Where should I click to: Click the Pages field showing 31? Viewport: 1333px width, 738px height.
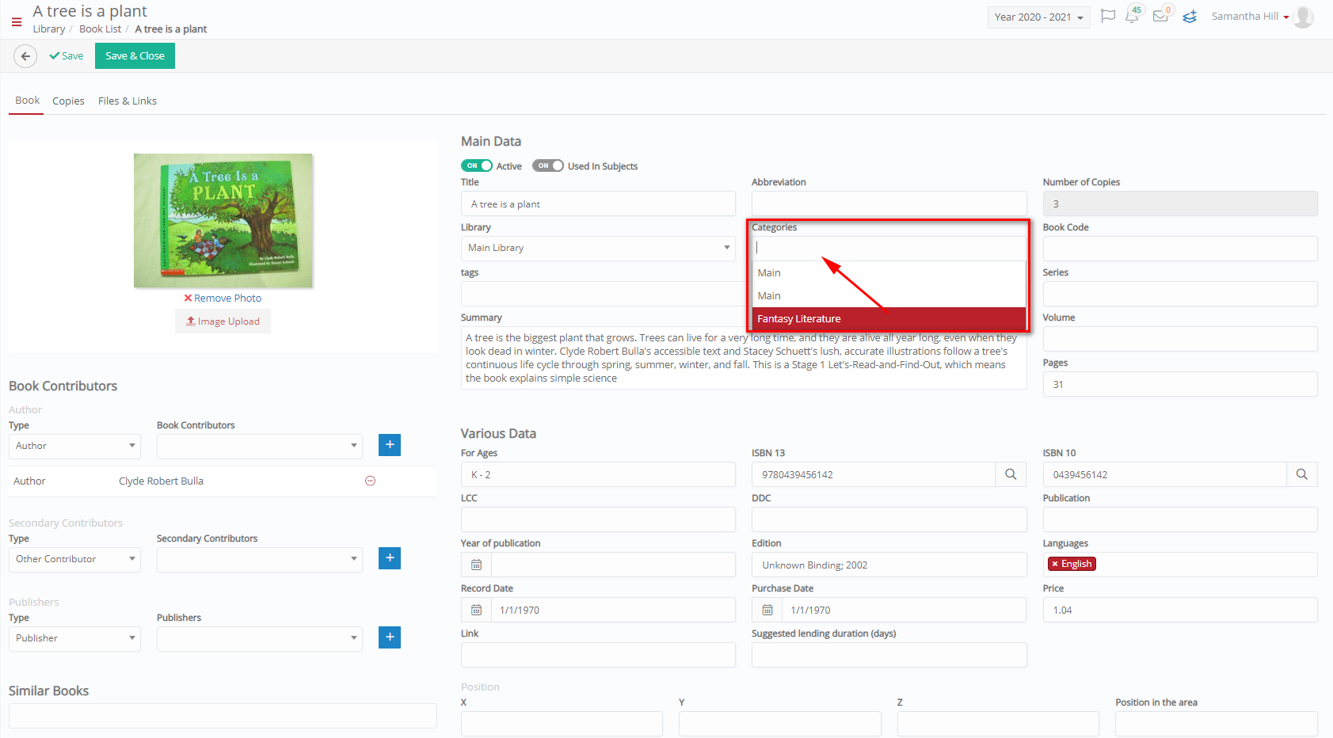(x=1180, y=384)
